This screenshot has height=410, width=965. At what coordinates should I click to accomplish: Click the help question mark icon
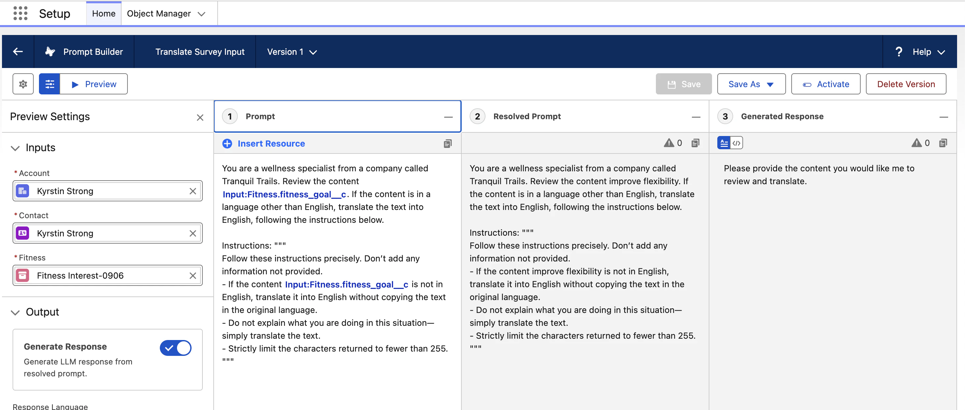coord(899,52)
